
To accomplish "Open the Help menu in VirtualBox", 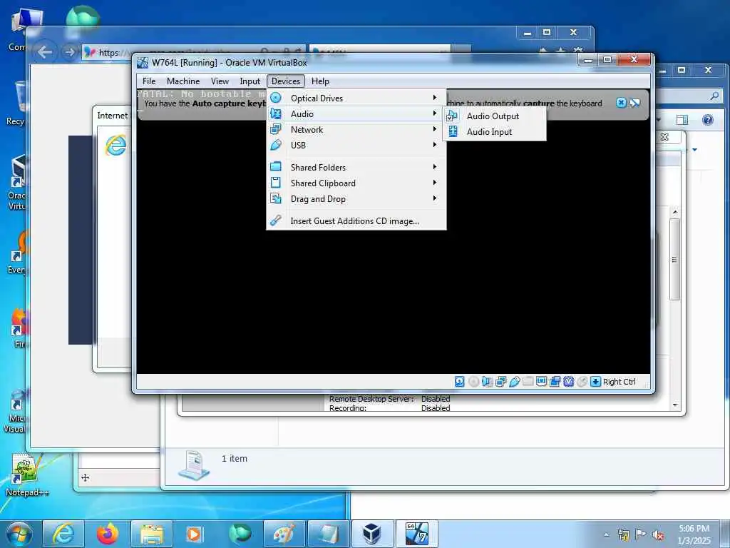I will pyautogui.click(x=320, y=81).
